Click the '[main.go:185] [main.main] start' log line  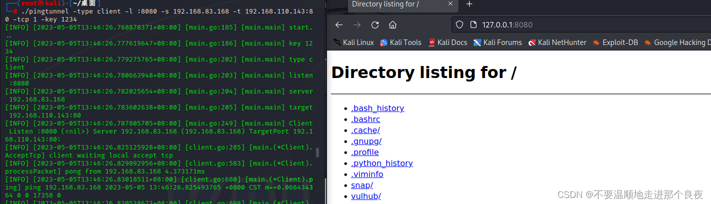[160, 31]
